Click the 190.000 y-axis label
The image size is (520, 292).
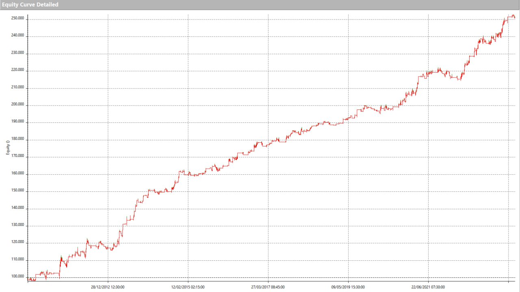pyautogui.click(x=18, y=122)
